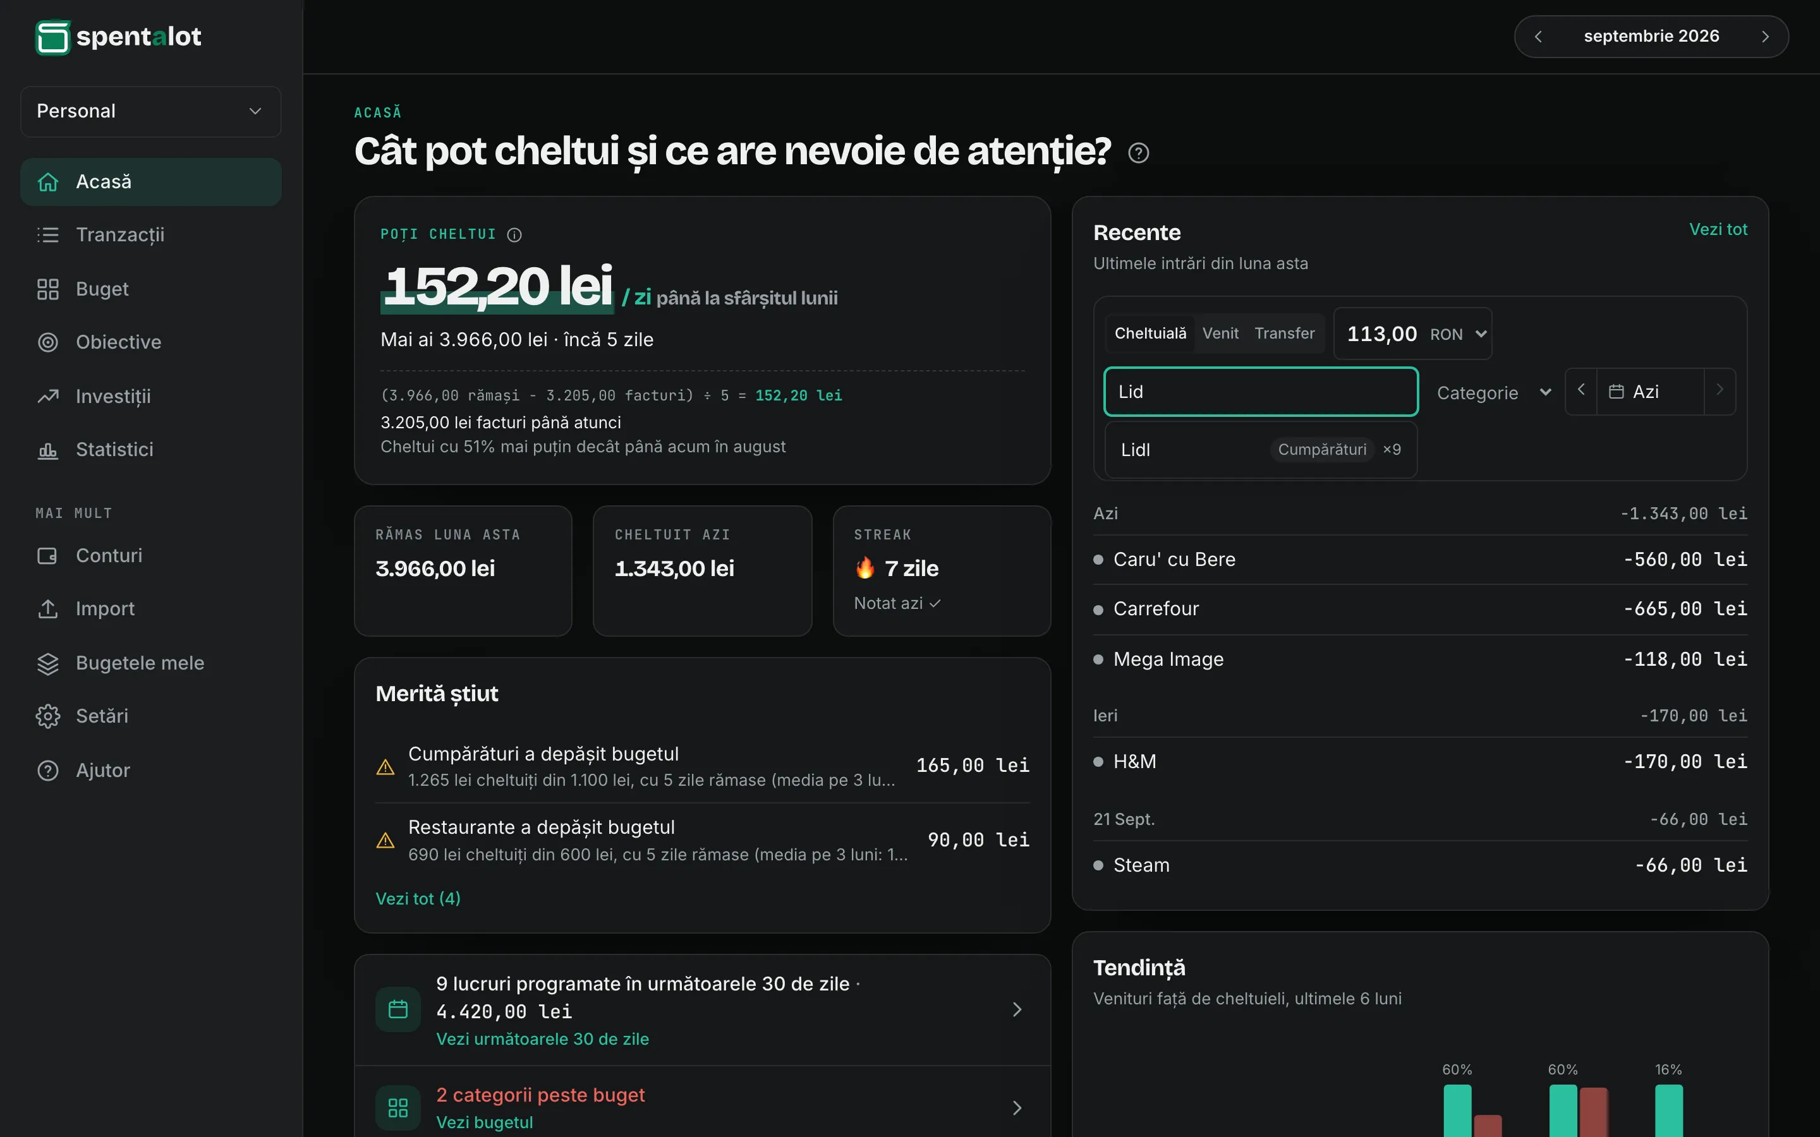
Task: Expand the Personal workspace dropdown
Action: (150, 111)
